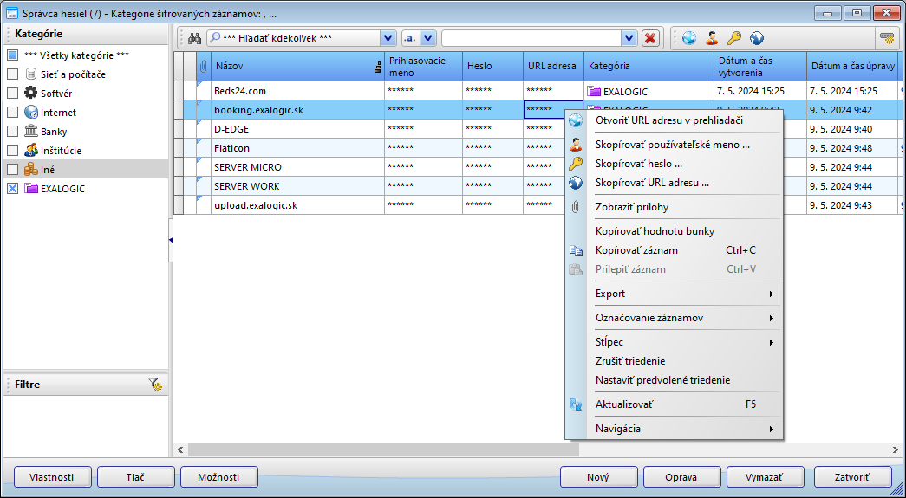Choose Kopírovať hodnotu bunky
The height and width of the screenshot is (498, 906).
(684, 231)
